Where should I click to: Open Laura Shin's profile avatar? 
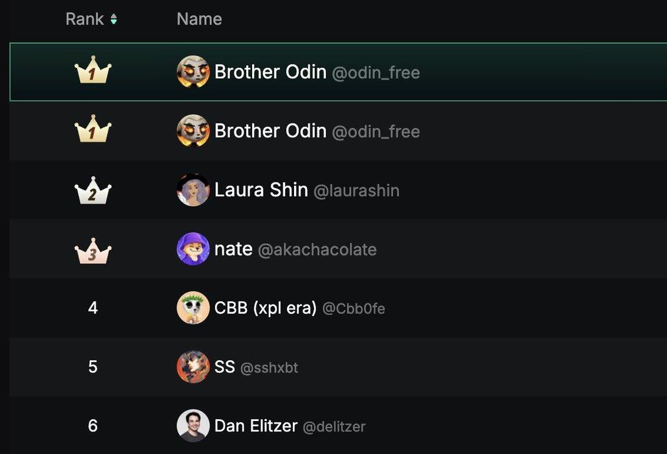click(x=193, y=190)
